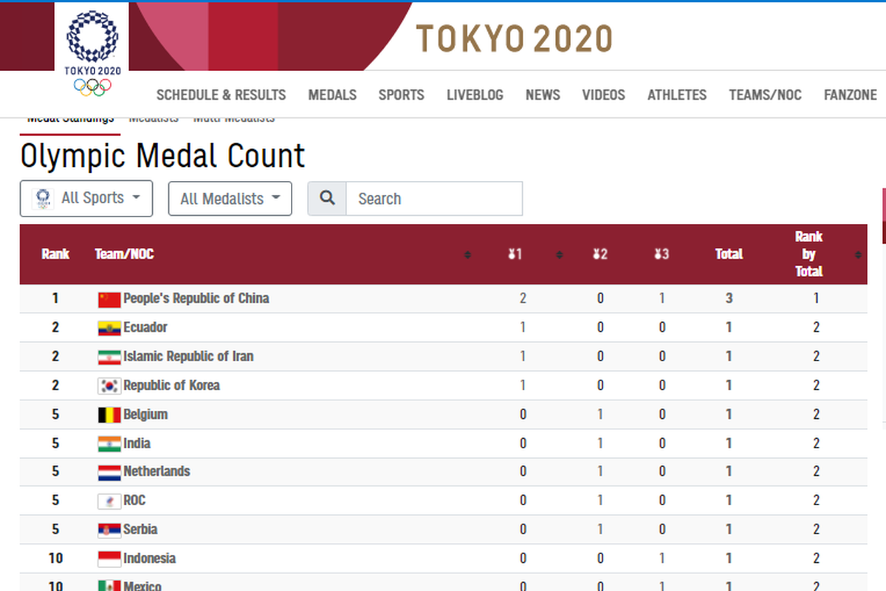Click the ROC flag icon
Screen dimensions: 886x591
(109, 502)
